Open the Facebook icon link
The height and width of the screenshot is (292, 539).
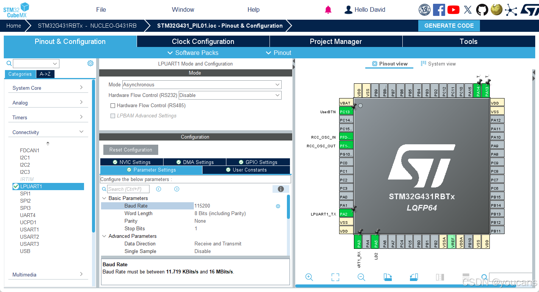(439, 10)
